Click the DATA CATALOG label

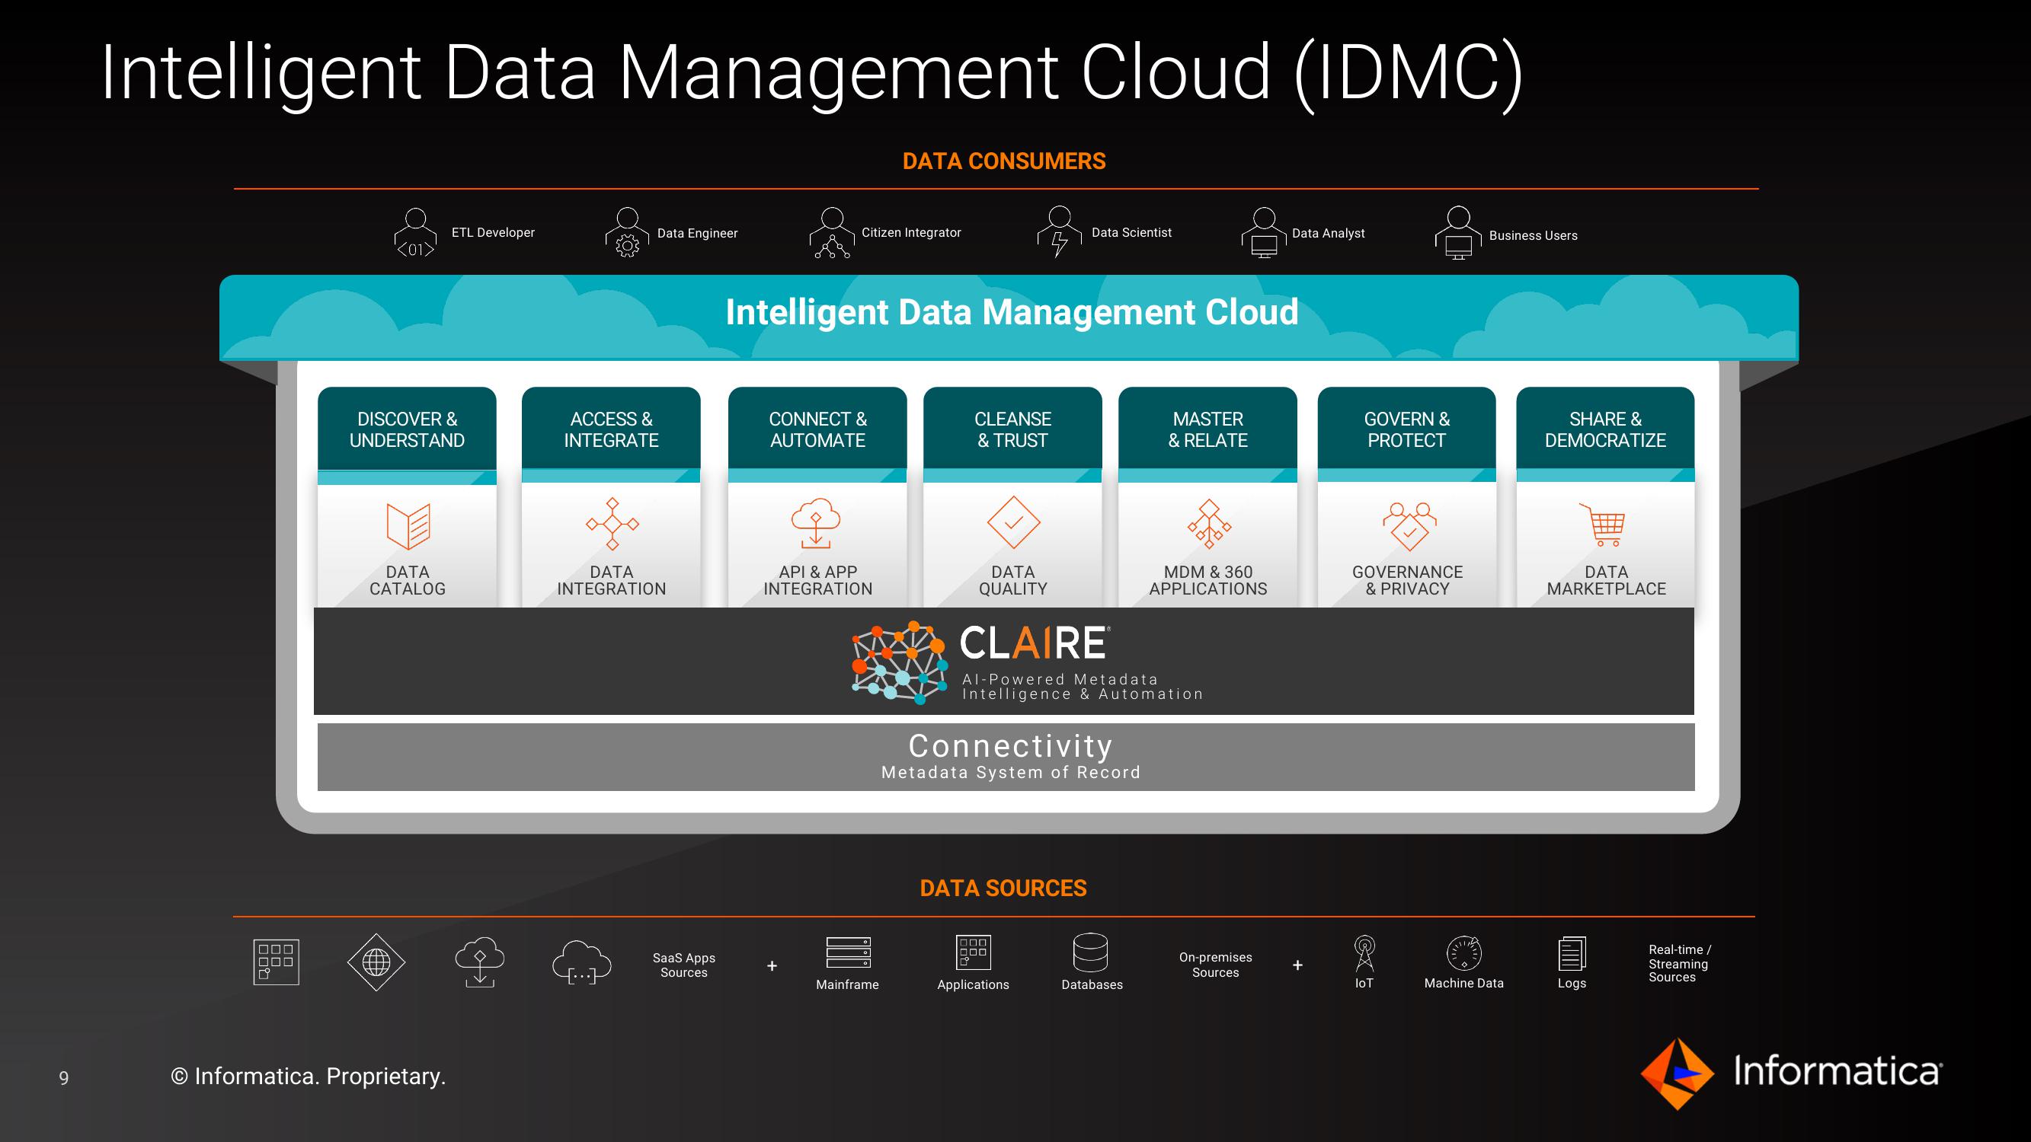coord(408,580)
